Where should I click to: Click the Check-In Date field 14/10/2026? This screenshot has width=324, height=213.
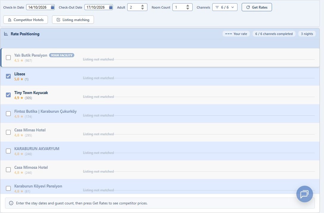pos(40,7)
